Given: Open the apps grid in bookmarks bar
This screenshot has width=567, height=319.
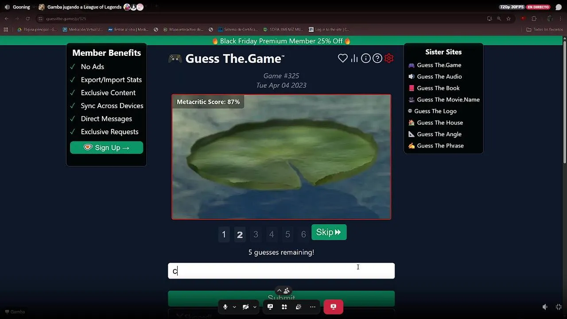Looking at the screenshot, I should tap(6, 30).
